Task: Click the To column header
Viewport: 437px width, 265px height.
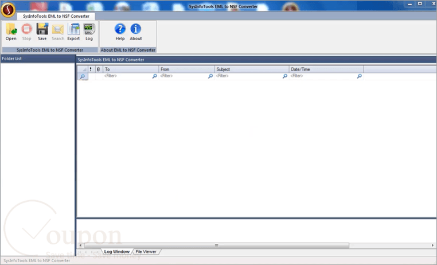Action: coord(131,69)
